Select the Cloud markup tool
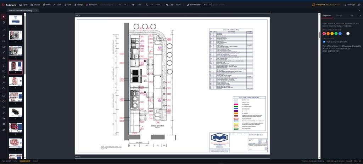Image resolution: width=363 pixels, height=164 pixels. coord(4,88)
